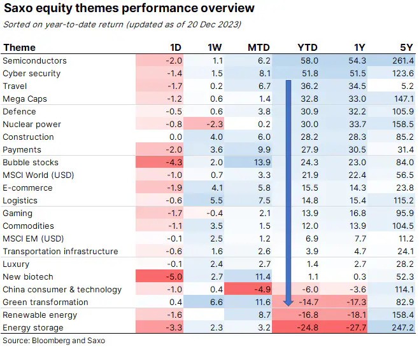Select the YTD column header
The width and height of the screenshot is (419, 347).
[x=308, y=48]
